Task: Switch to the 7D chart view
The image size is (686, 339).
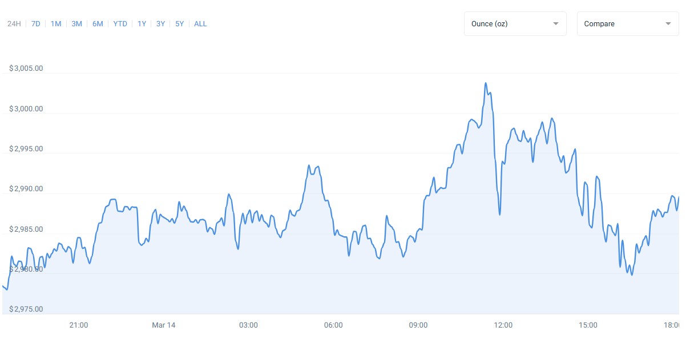Action: [x=35, y=24]
